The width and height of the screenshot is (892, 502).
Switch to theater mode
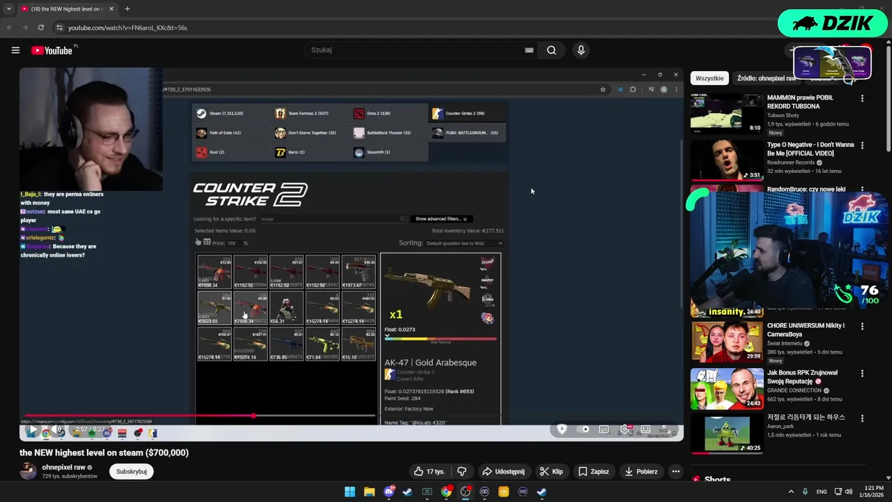(x=645, y=429)
